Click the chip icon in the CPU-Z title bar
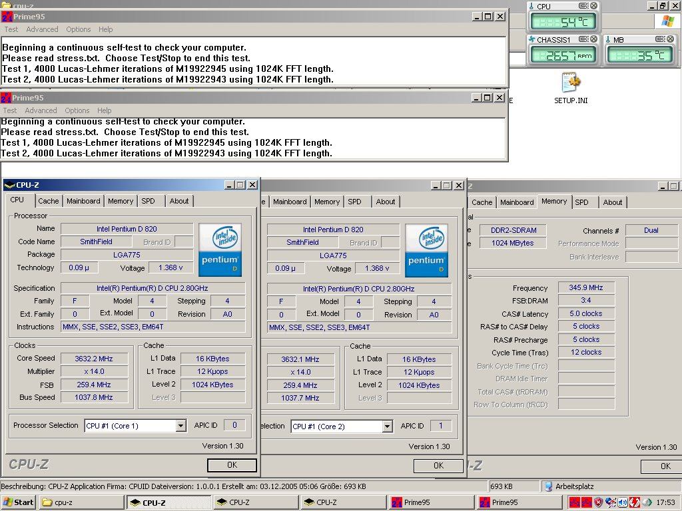 coord(9,185)
